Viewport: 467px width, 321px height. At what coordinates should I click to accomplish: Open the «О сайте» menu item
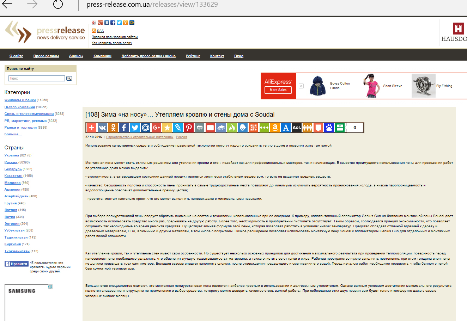16,56
